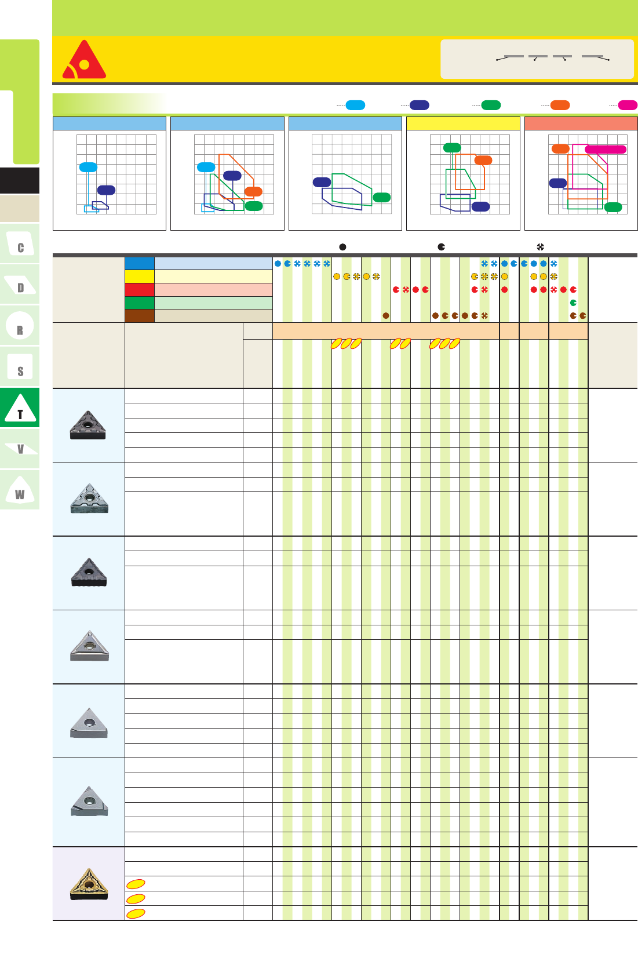The width and height of the screenshot is (638, 976).
Task: Select the D insert shape tab
Action: 20,285
